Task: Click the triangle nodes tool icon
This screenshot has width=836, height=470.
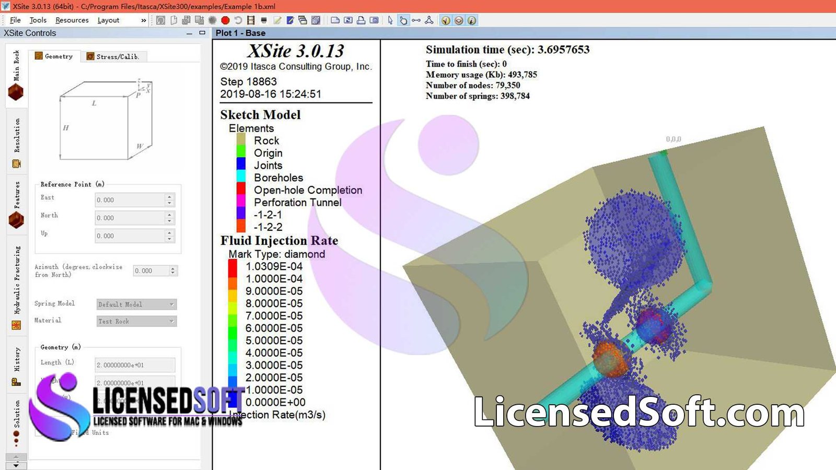Action: [429, 20]
